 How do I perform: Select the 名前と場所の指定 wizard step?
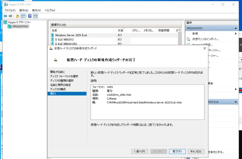pos(60,85)
